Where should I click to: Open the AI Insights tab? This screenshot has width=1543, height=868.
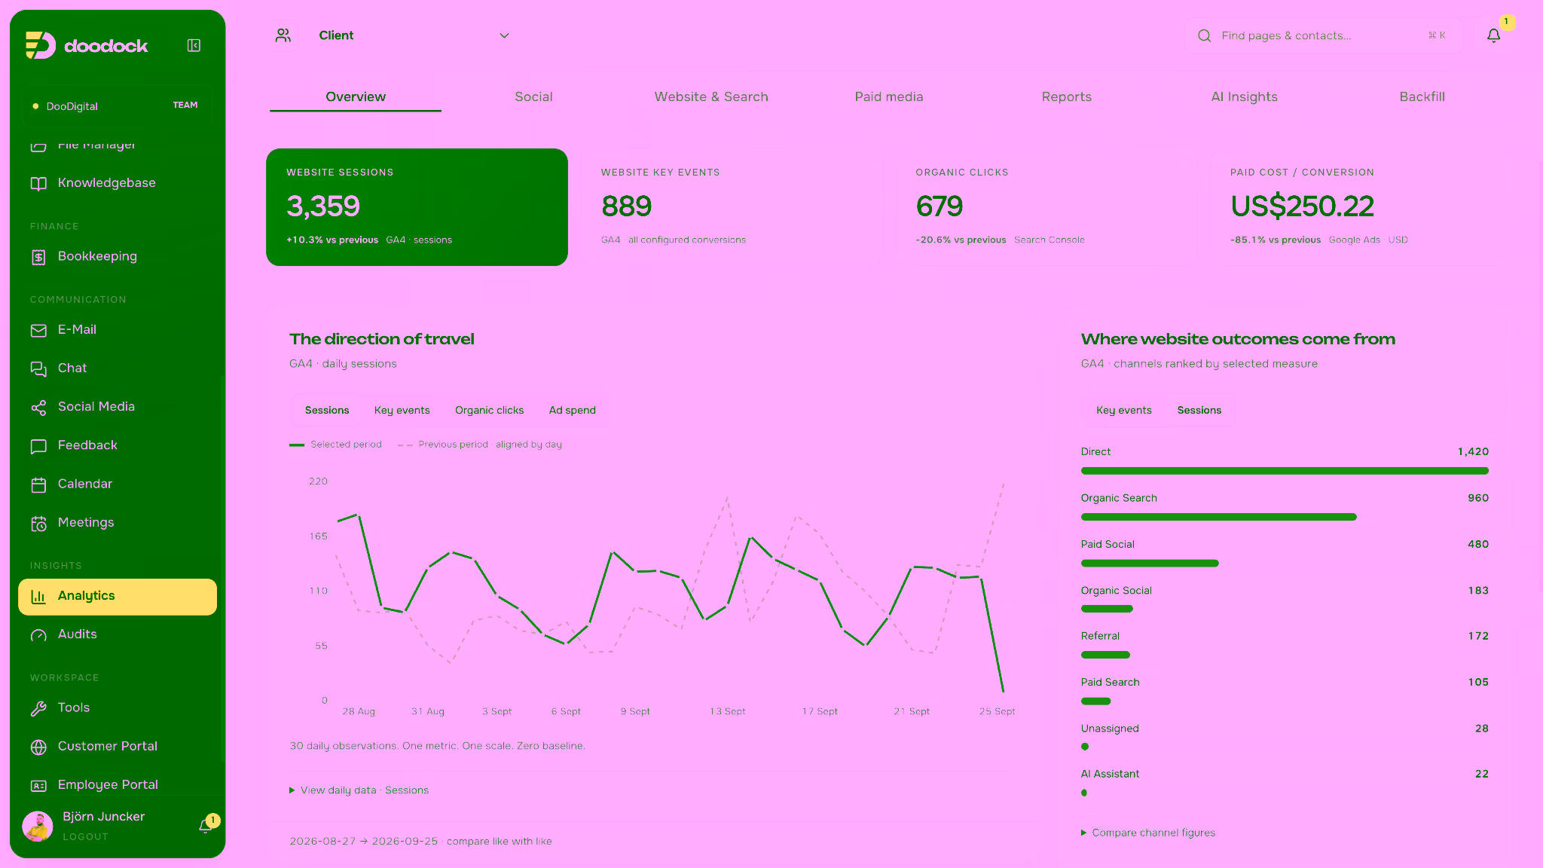click(1244, 96)
